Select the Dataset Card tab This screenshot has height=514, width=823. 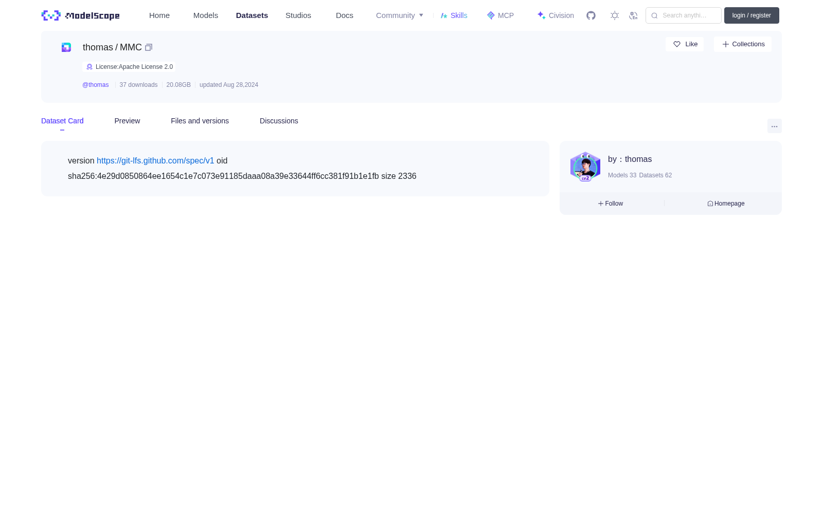[x=62, y=121]
